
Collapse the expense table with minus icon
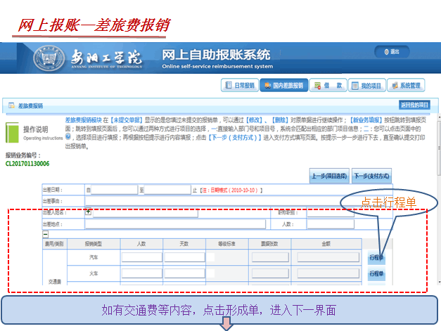coord(45,233)
